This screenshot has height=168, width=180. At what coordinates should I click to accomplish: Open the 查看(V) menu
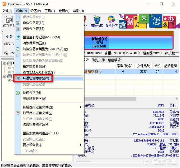coord(64,11)
